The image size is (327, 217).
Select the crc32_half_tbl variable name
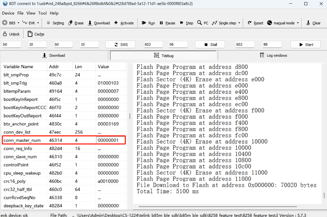pos(18,189)
